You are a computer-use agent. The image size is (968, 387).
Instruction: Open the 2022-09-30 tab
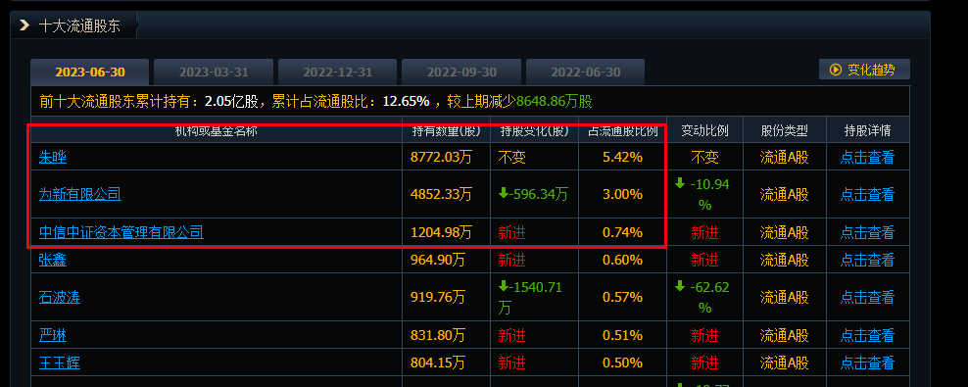tap(461, 73)
